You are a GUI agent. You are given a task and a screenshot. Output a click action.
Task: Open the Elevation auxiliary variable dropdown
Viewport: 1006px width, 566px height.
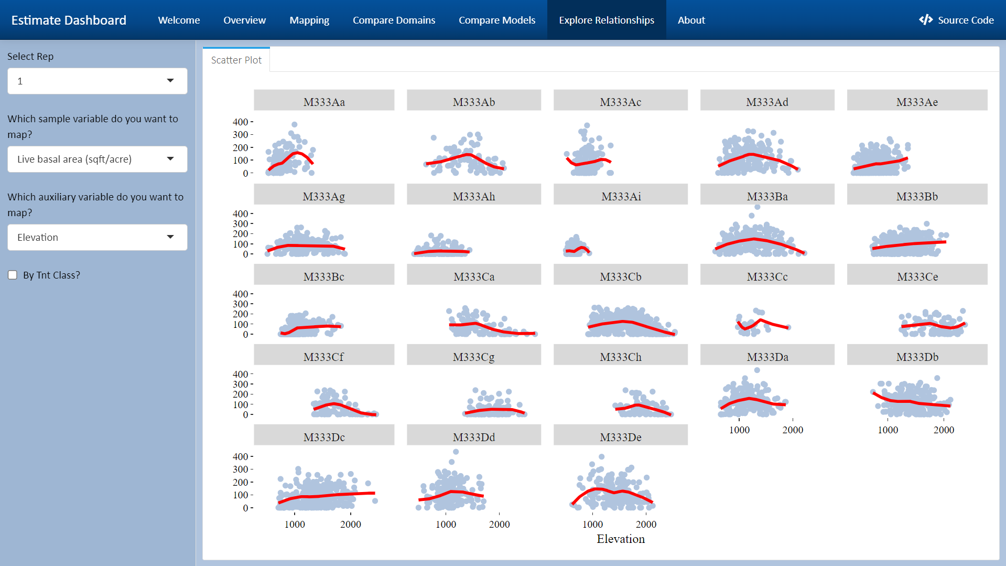coord(98,237)
